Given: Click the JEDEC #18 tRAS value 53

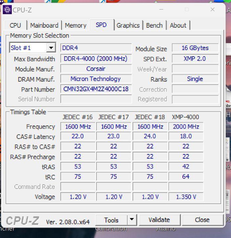Looking at the screenshot, I should 150,167.
